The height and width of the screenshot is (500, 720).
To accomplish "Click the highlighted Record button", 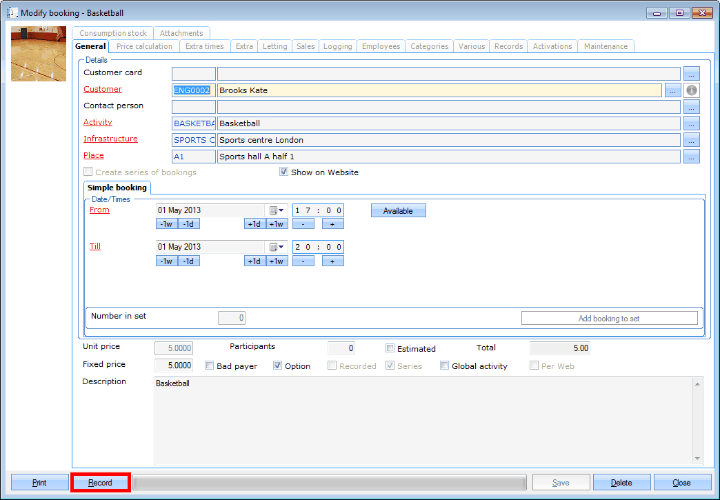I will pyautogui.click(x=100, y=482).
